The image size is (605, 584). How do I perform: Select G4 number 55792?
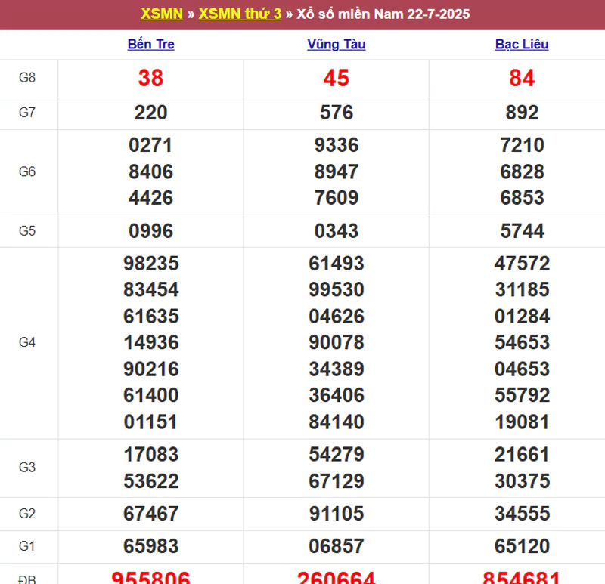[522, 395]
